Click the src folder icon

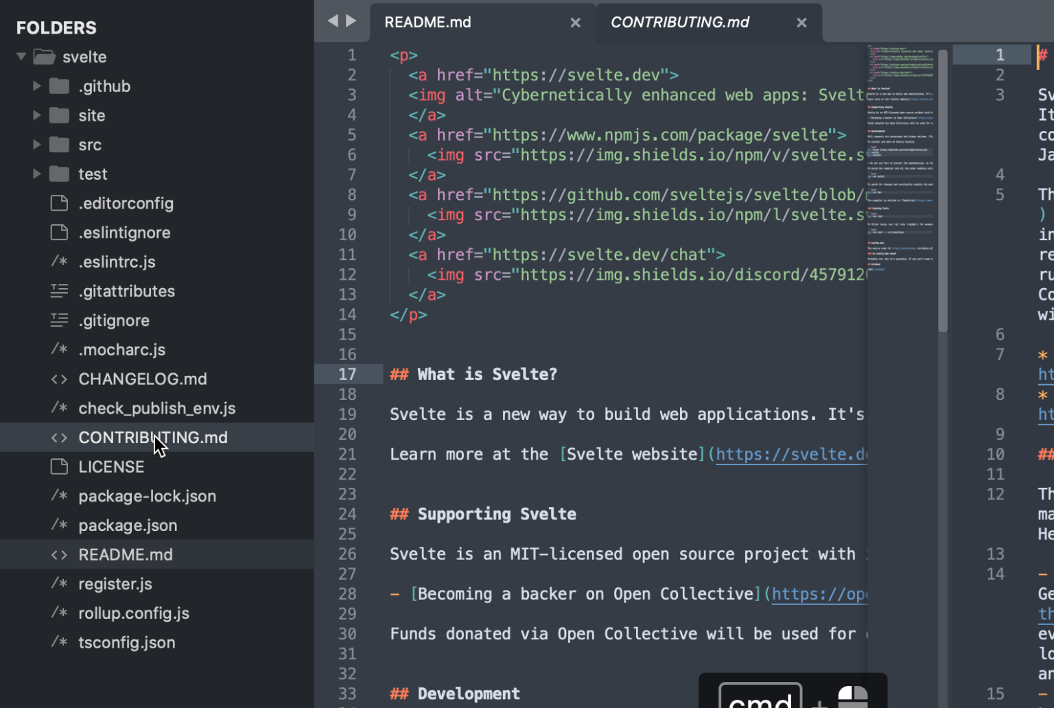[x=60, y=144]
